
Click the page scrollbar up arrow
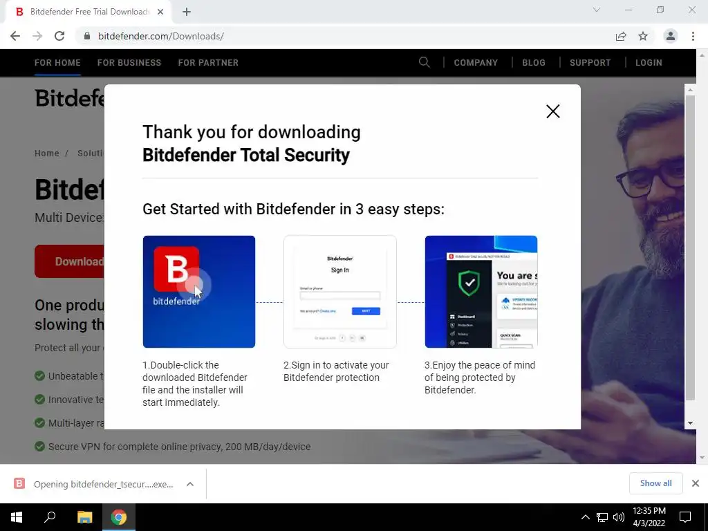[x=702, y=54]
